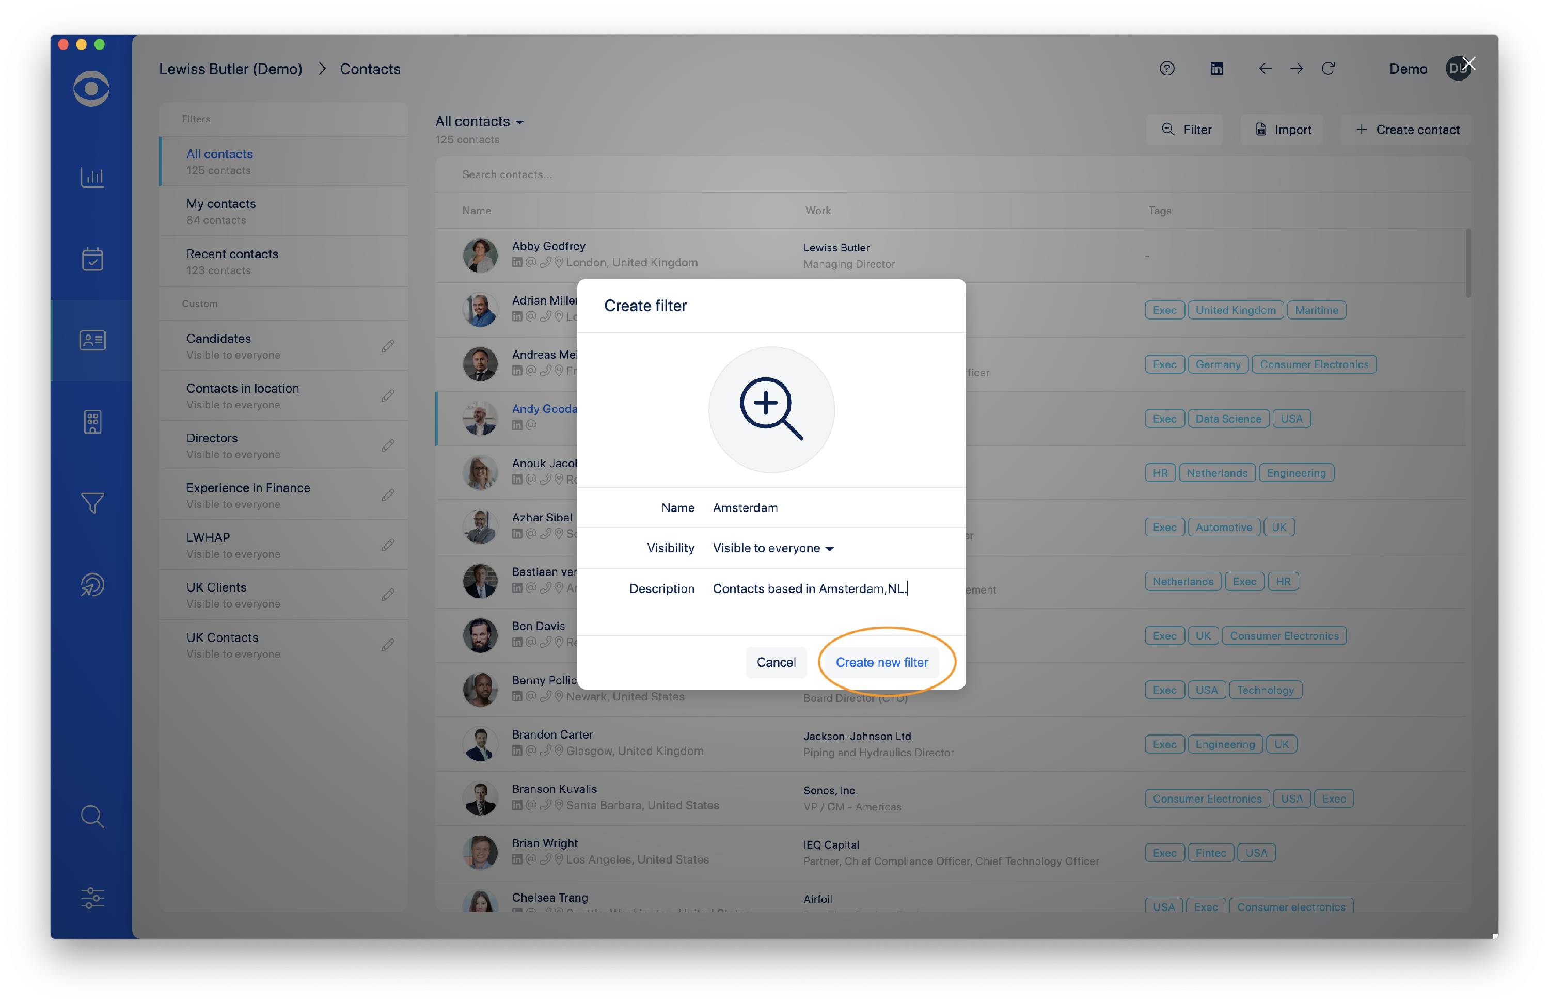The height and width of the screenshot is (1006, 1549).
Task: Click the contacts list vertical scrollbar
Action: tap(1467, 264)
